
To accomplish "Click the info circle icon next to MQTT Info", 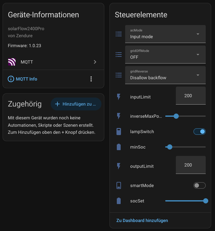I will [11, 79].
